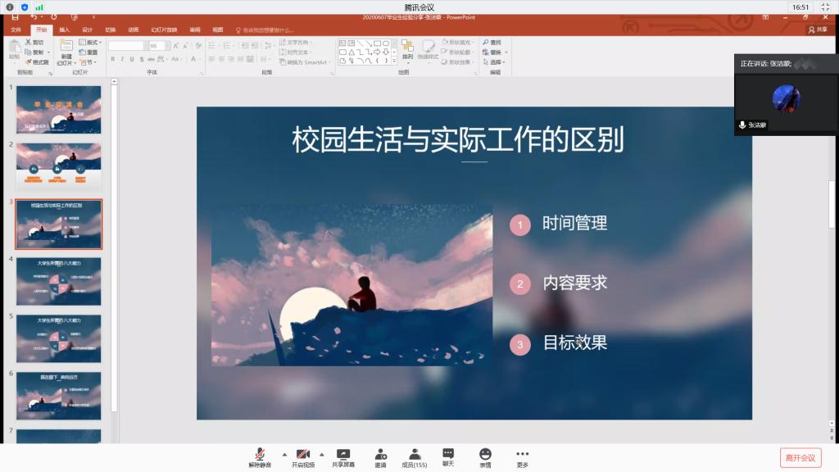Image resolution: width=839 pixels, height=472 pixels.
Task: Toggle italic formatting
Action: 123,59
